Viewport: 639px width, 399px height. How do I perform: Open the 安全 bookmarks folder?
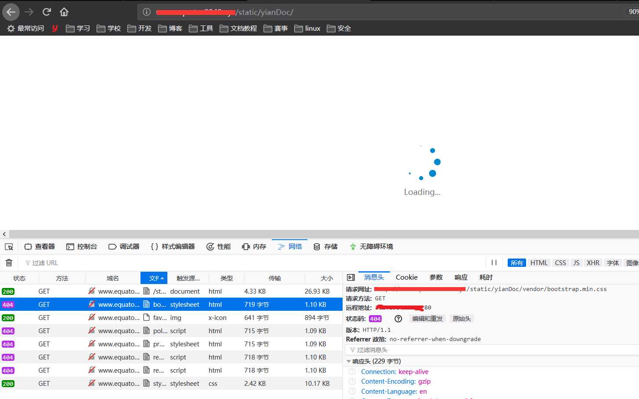(339, 29)
